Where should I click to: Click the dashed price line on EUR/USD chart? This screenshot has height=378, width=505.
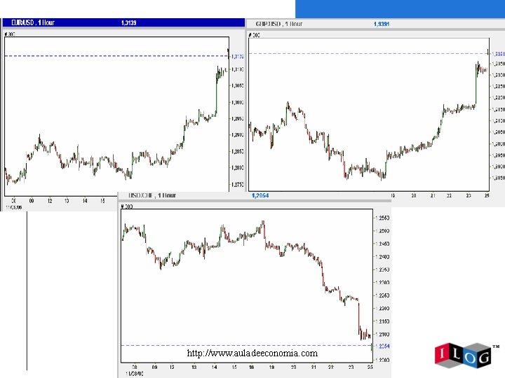(x=116, y=56)
